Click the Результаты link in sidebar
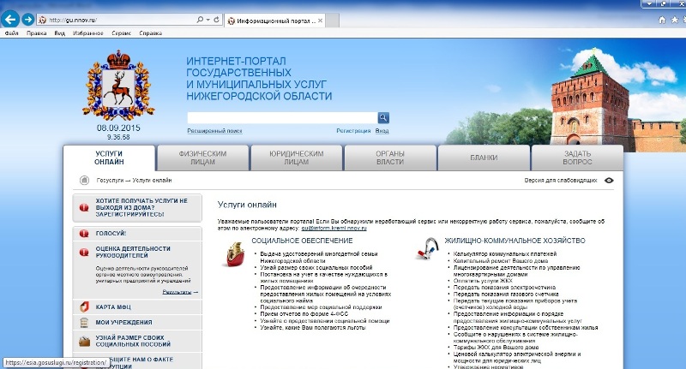 (x=177, y=292)
